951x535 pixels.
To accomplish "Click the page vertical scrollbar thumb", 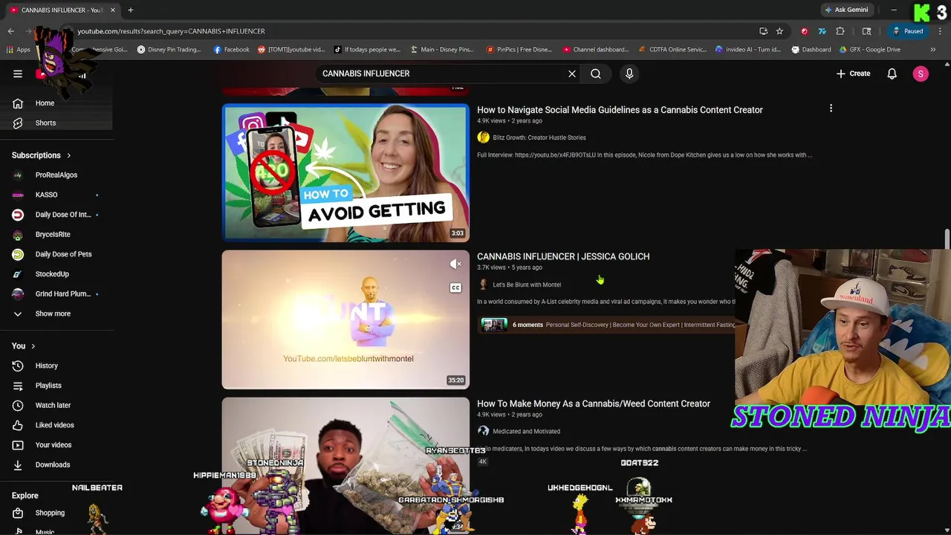I will (x=947, y=240).
